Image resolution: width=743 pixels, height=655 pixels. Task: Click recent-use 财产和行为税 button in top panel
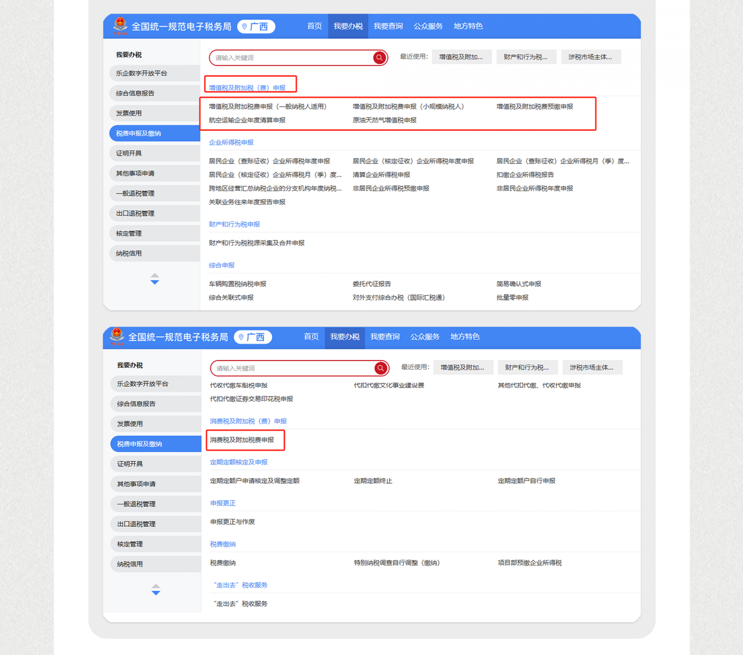pyautogui.click(x=526, y=57)
